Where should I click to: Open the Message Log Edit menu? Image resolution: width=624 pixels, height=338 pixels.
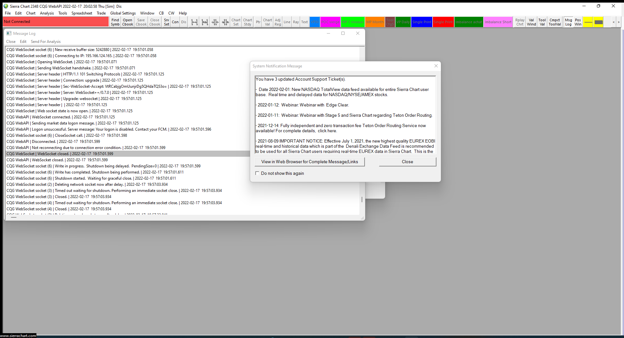click(23, 42)
